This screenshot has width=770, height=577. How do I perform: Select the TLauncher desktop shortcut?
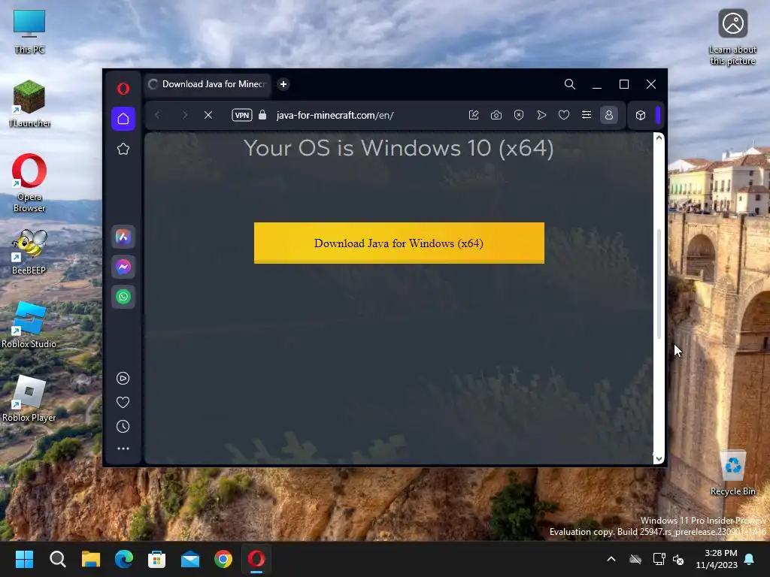click(29, 104)
